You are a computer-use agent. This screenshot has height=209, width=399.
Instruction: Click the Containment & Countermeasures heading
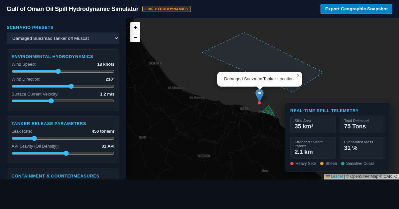[55, 176]
